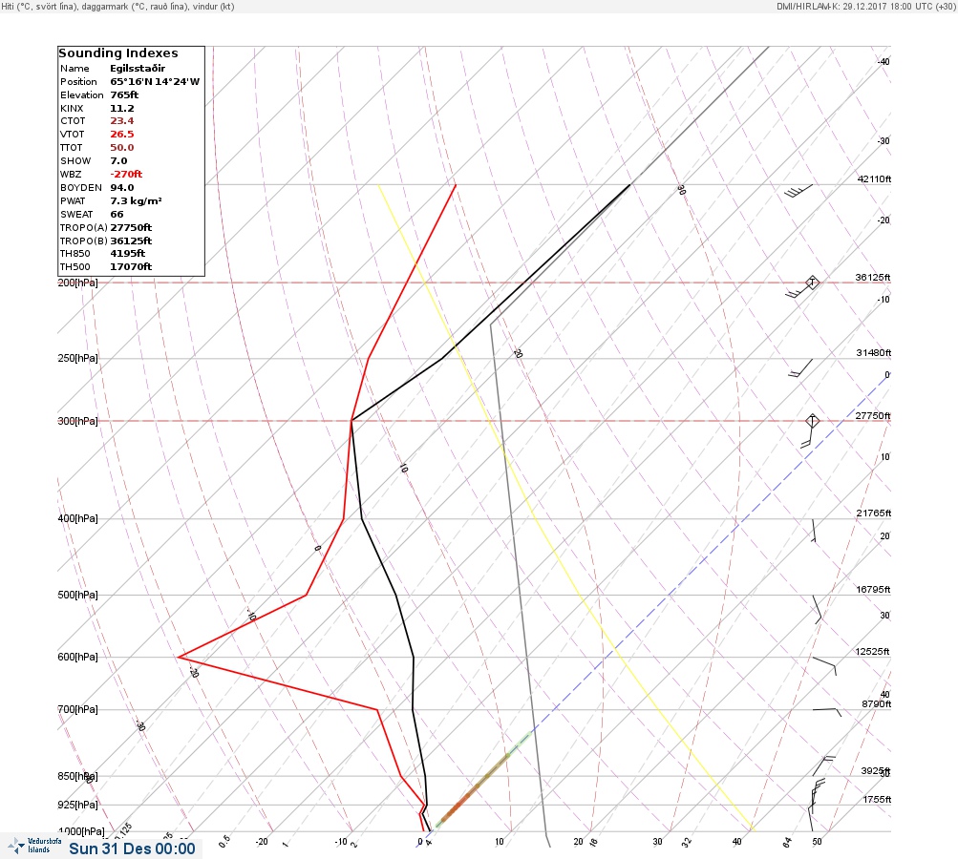The height and width of the screenshot is (859, 958).
Task: Click the 8790ft height label
Action: tap(876, 704)
